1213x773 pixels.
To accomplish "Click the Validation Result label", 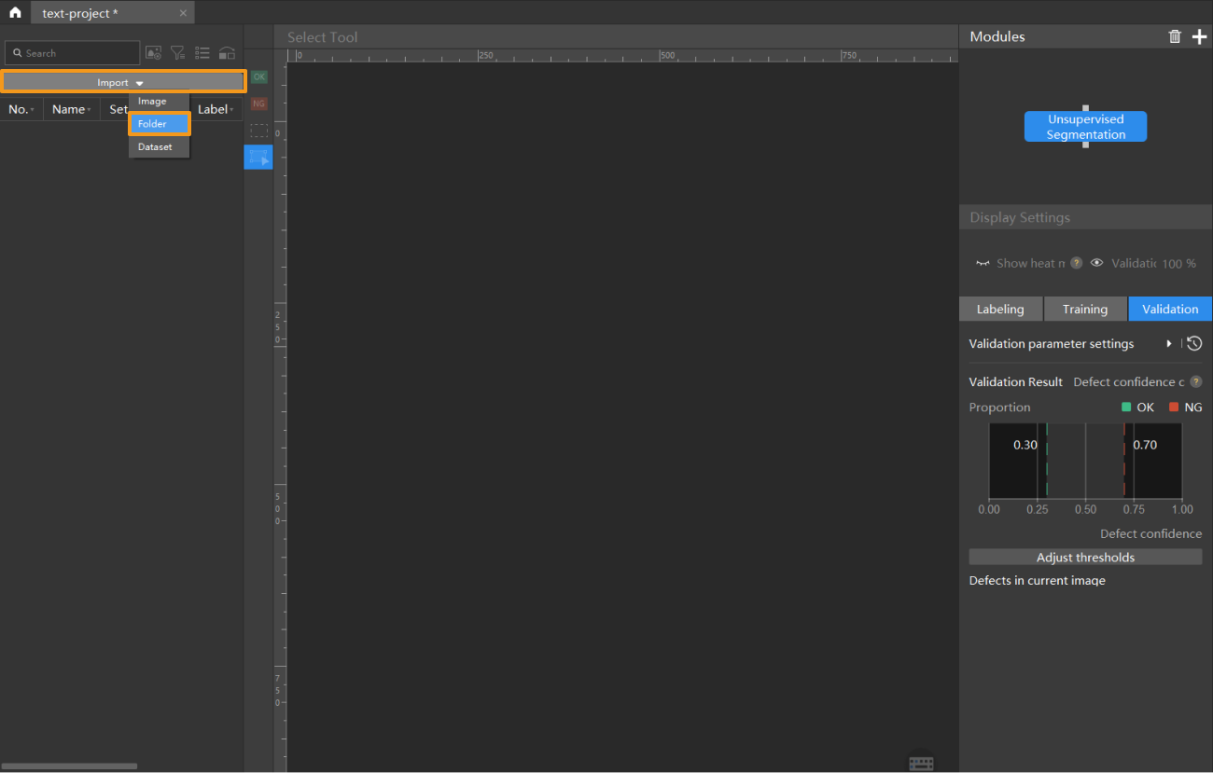I will click(x=1015, y=382).
